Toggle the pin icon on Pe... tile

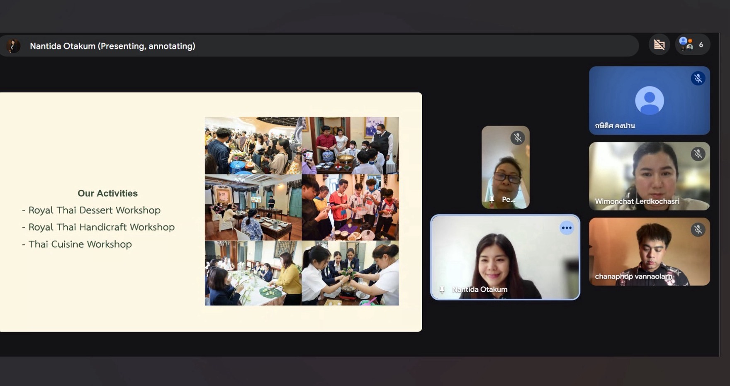tap(492, 200)
